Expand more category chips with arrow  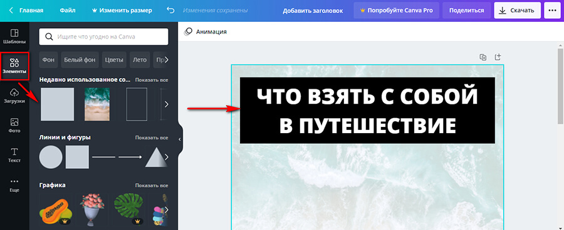(x=166, y=59)
